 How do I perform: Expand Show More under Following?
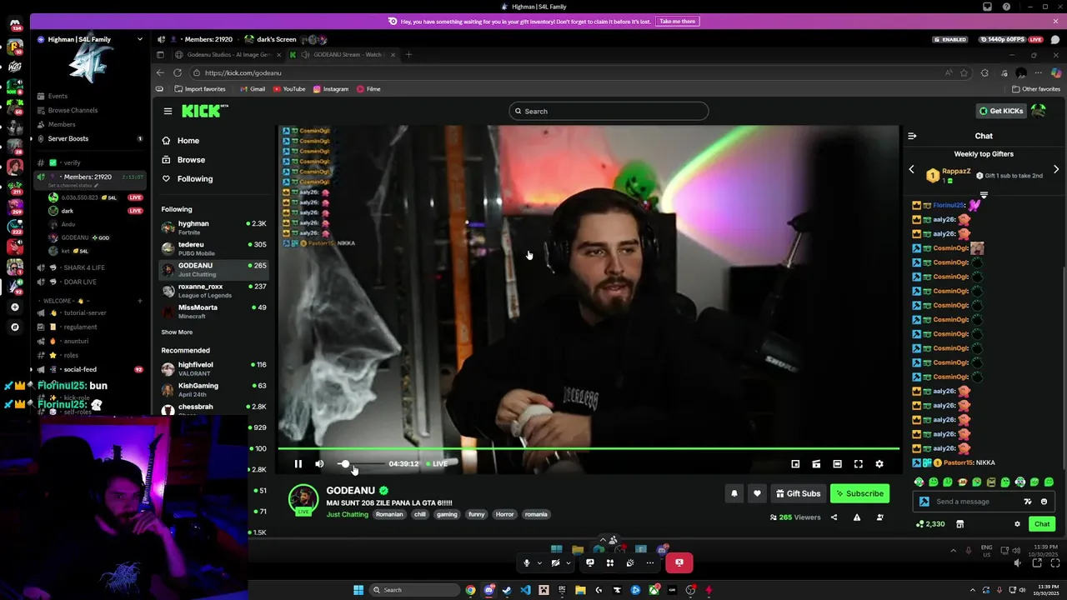click(x=177, y=332)
